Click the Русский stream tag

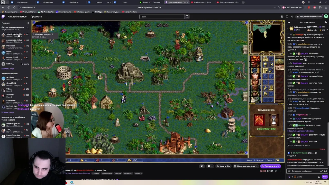tap(96, 173)
